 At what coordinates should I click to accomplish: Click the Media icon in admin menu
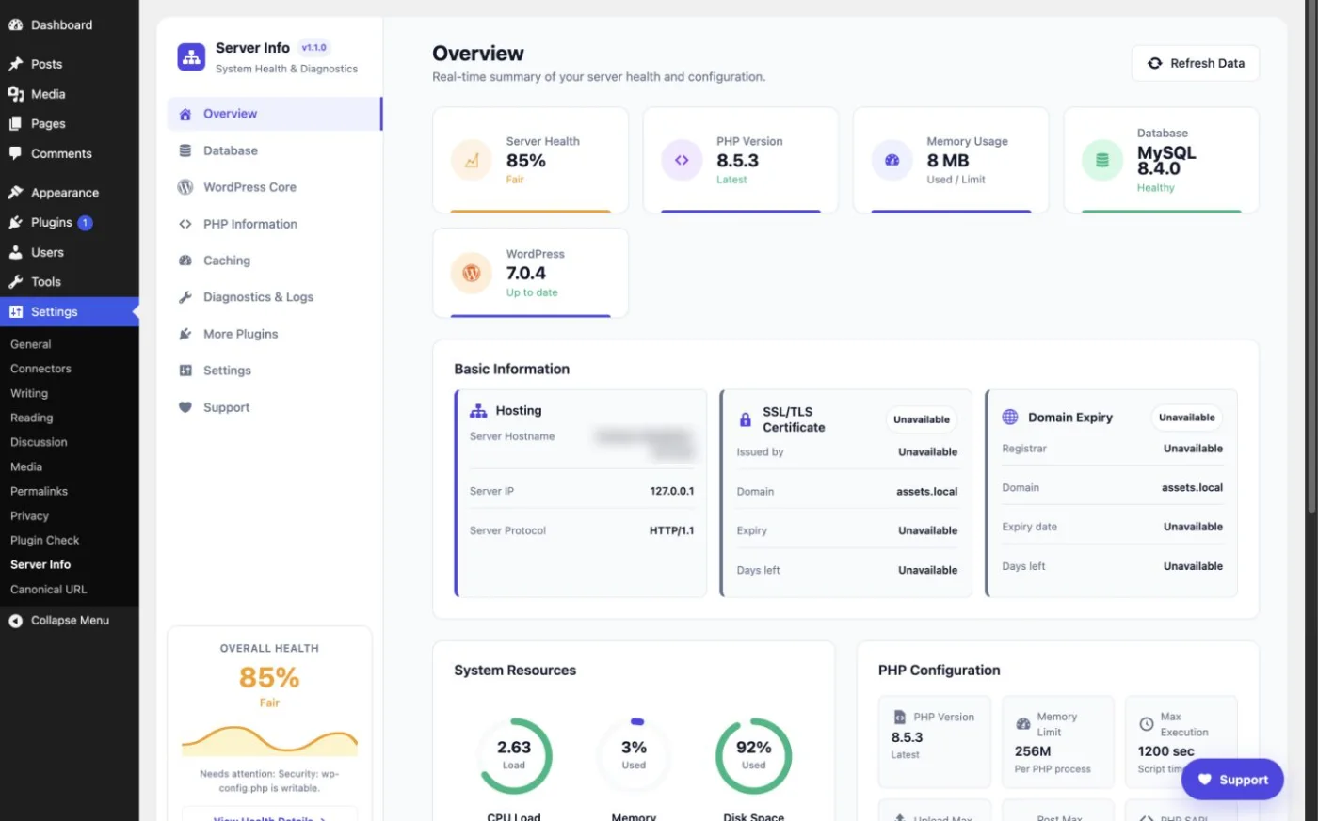(15, 94)
